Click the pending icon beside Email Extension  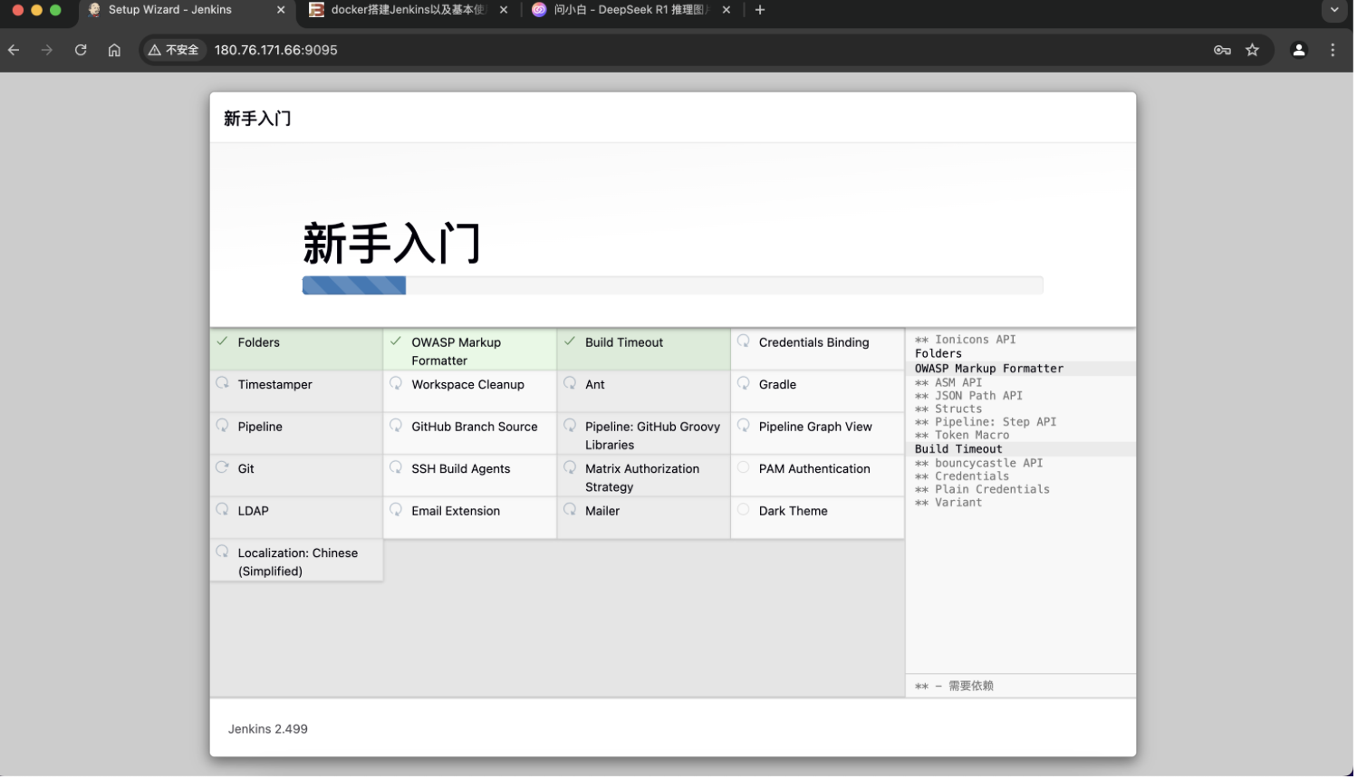click(x=397, y=511)
